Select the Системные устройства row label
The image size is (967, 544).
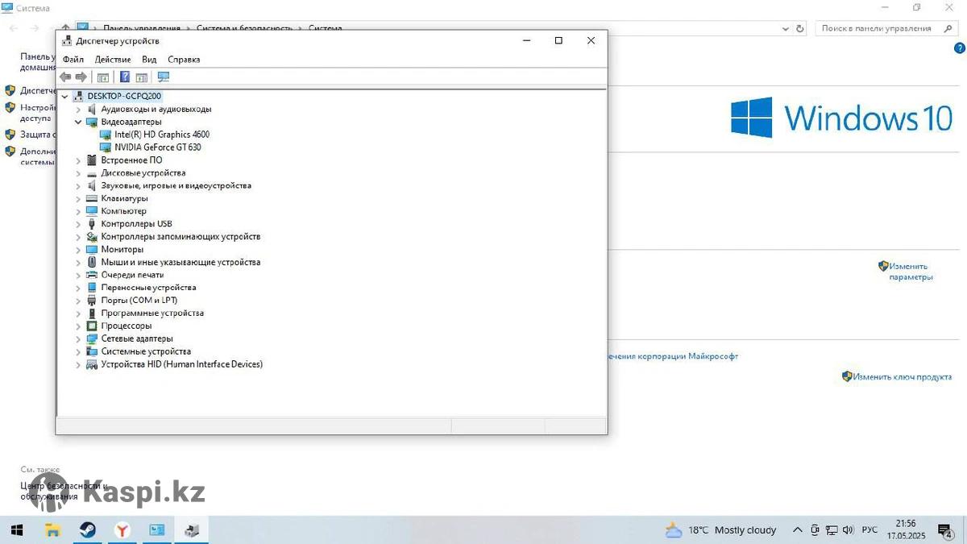click(x=146, y=351)
